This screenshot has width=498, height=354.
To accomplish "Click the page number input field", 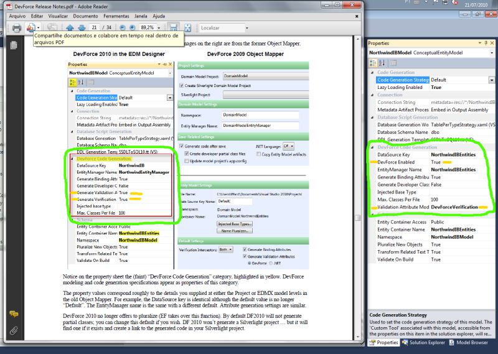I will click(94, 28).
